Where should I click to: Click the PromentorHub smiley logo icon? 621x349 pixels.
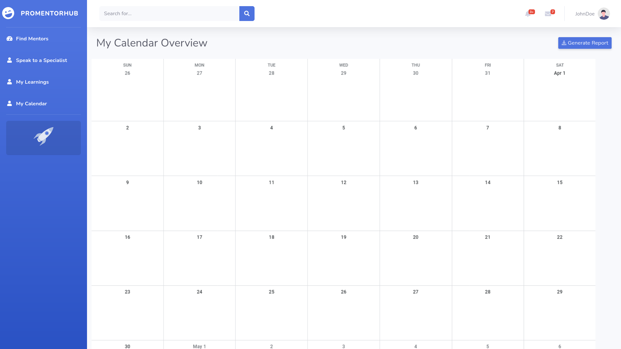(x=8, y=13)
